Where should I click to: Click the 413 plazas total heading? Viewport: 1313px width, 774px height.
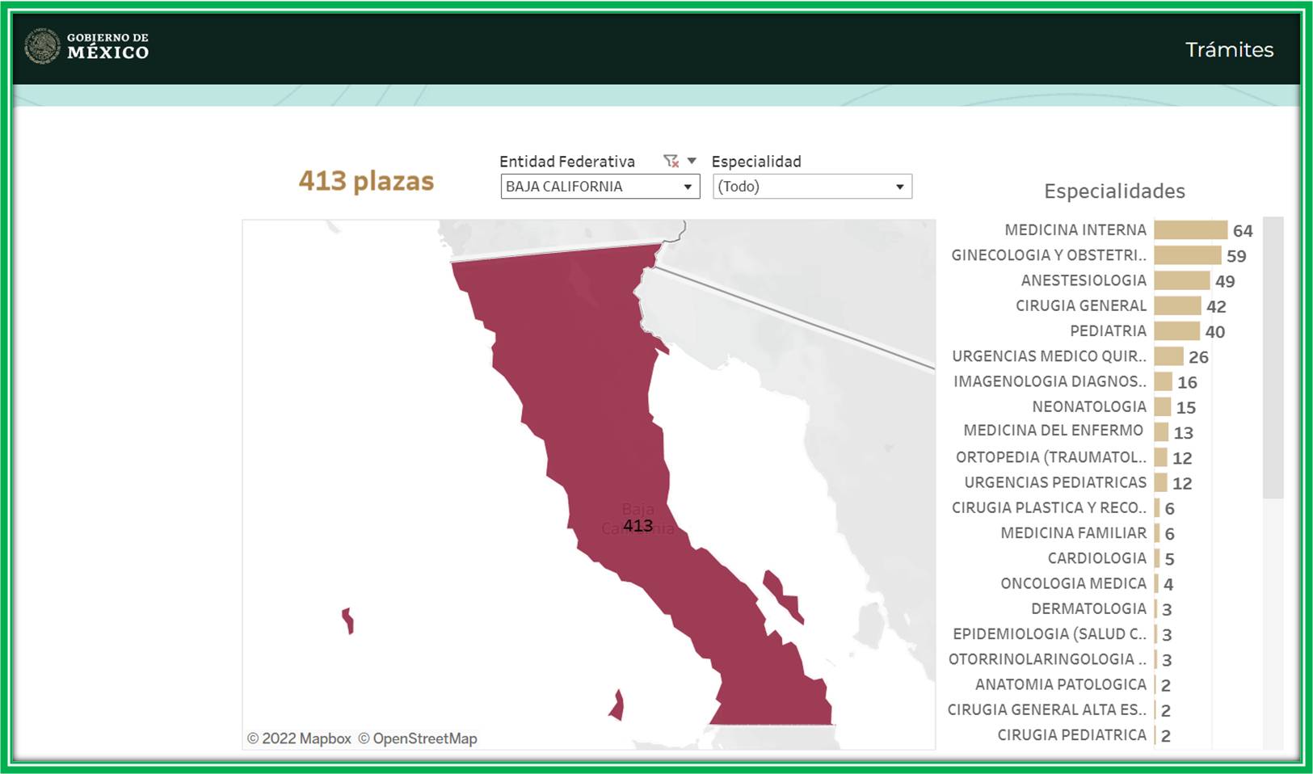coord(366,181)
